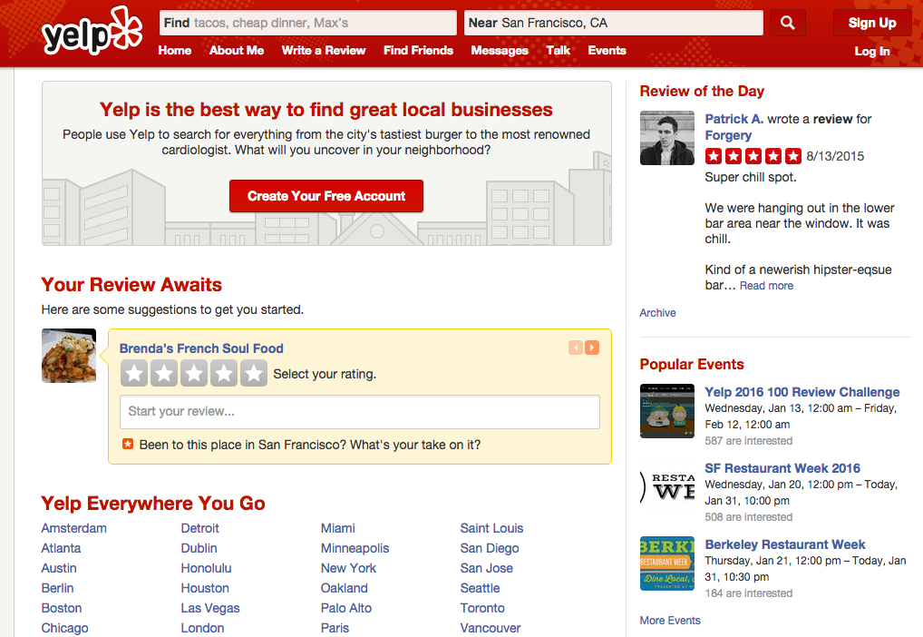Open Write a Review in navigation

[324, 51]
